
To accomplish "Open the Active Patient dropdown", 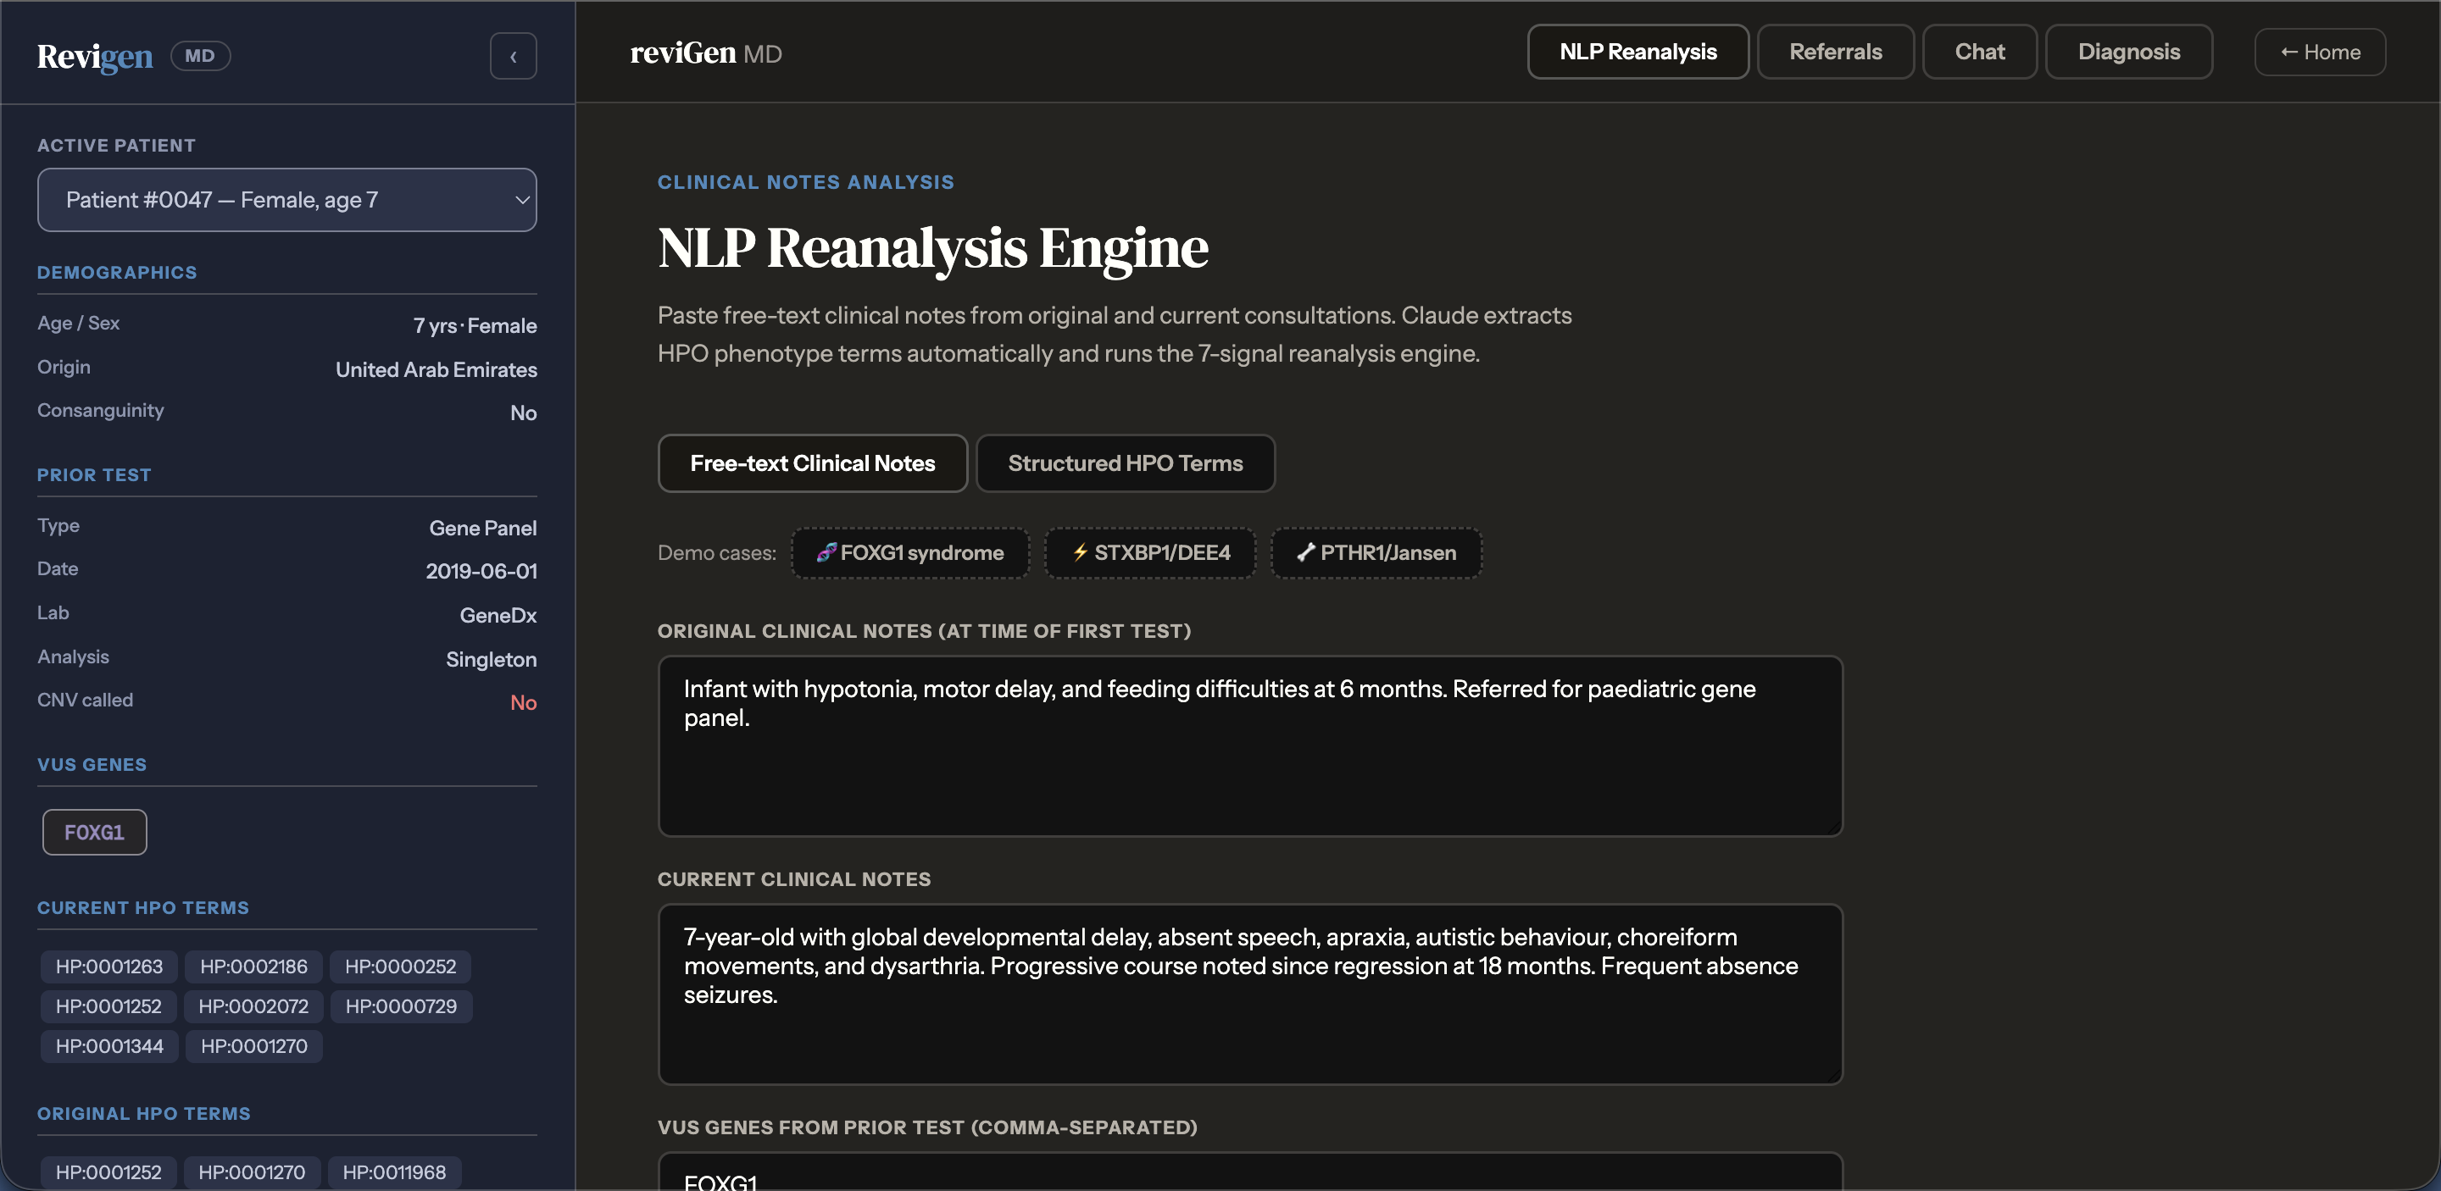I will click(286, 200).
